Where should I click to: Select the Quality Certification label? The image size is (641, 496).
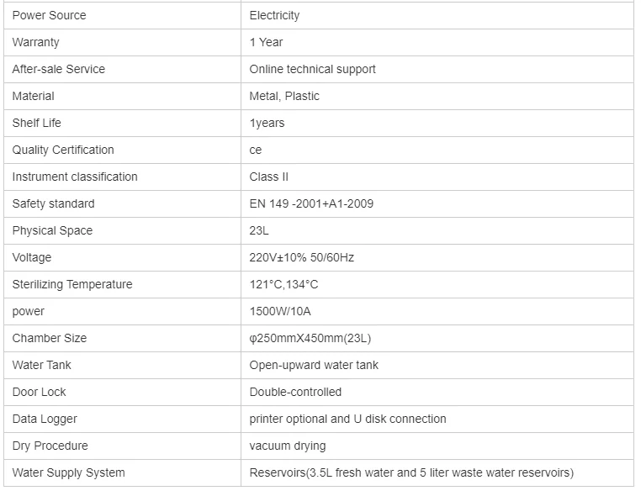pos(63,150)
